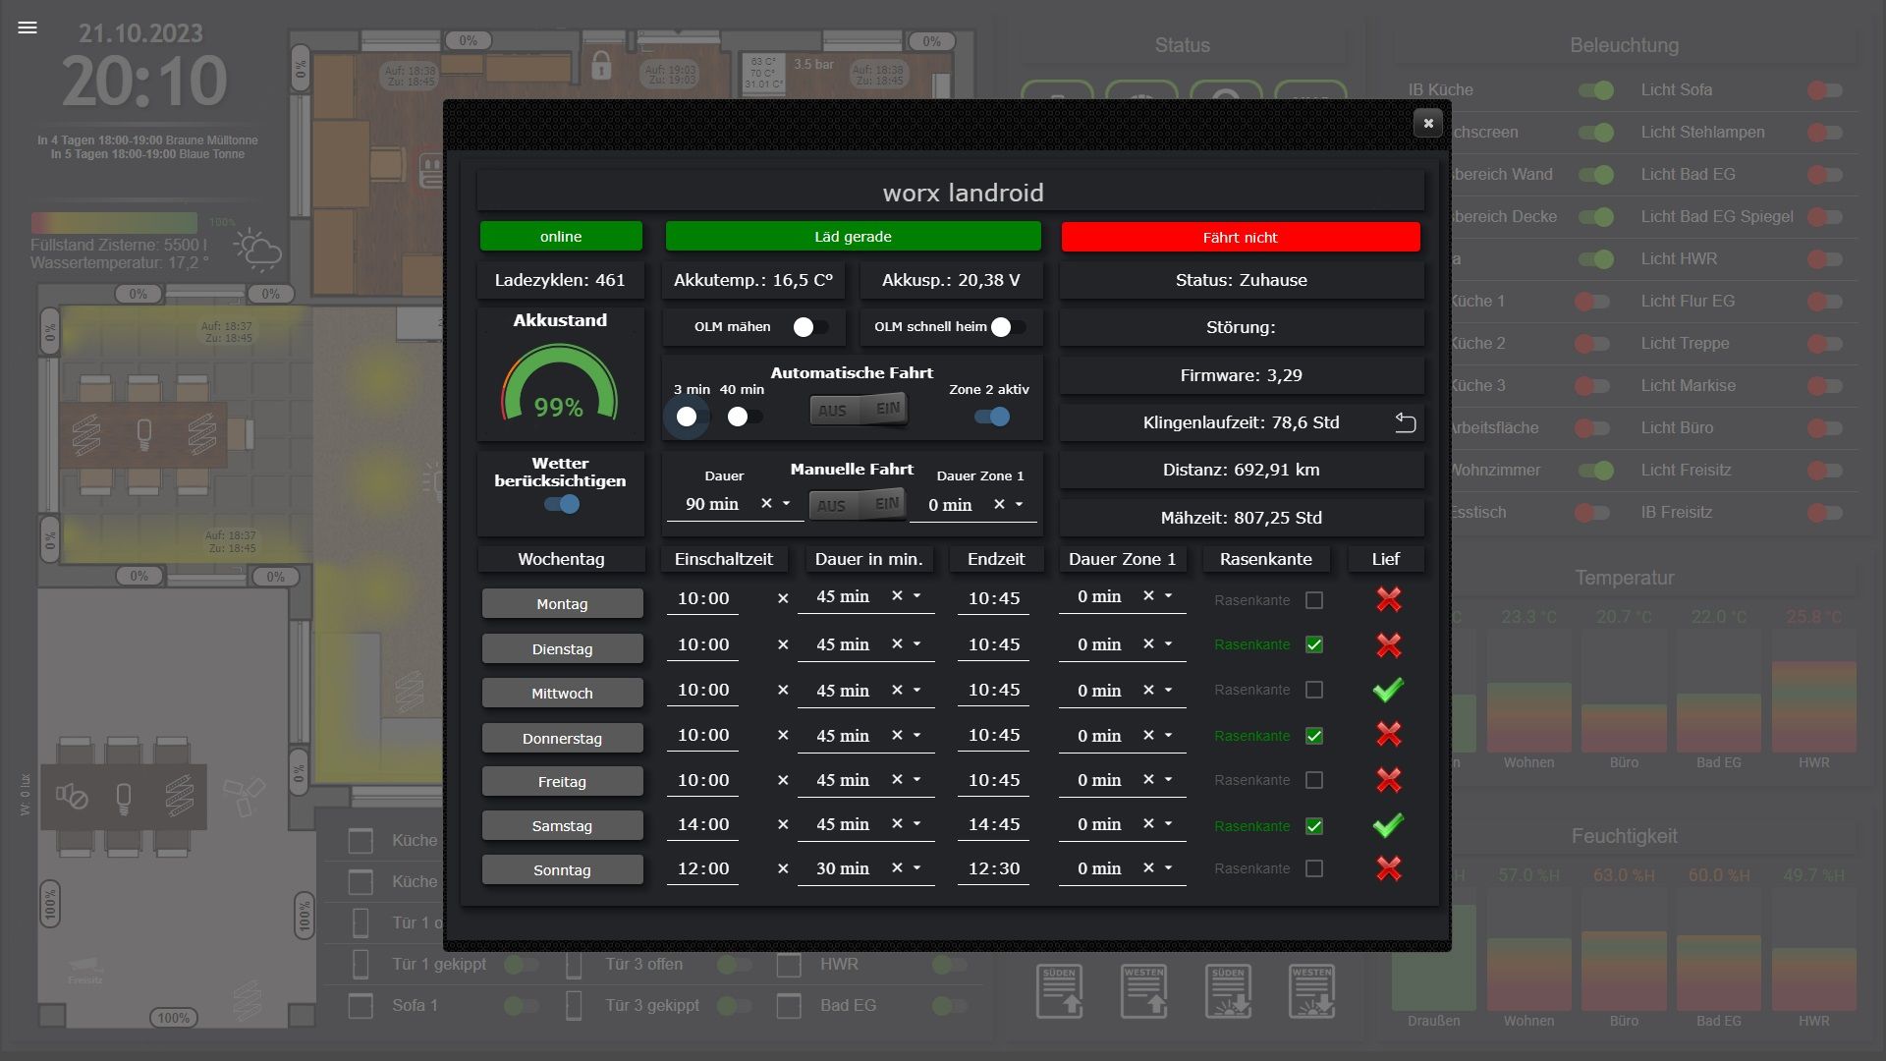The height and width of the screenshot is (1061, 1886).
Task: Click the first Westen shutter-up icon
Action: [x=1143, y=990]
